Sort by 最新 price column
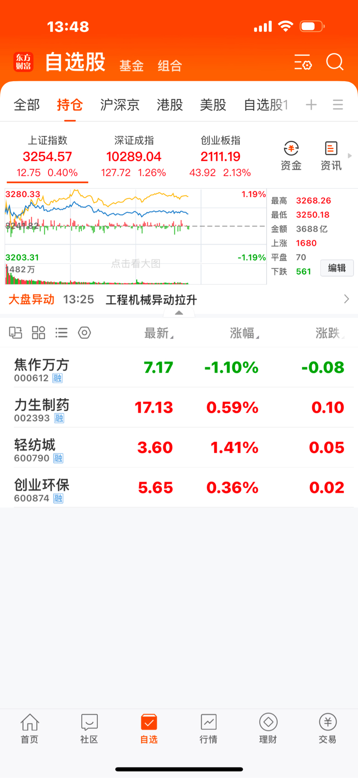 tap(158, 333)
